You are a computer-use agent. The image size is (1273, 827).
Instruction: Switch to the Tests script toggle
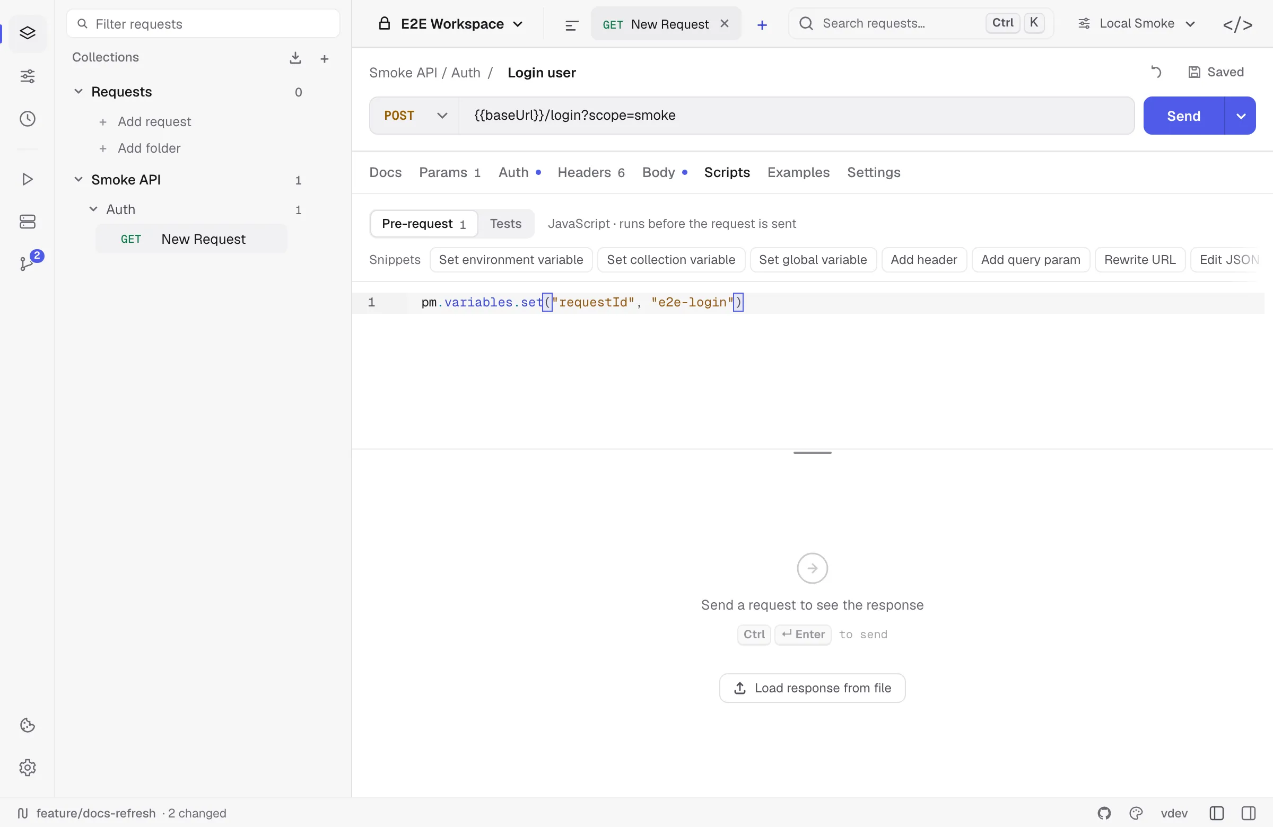tap(505, 224)
